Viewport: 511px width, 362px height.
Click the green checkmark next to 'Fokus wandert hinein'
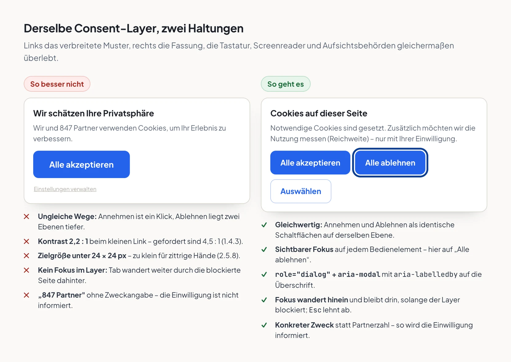pos(264,300)
